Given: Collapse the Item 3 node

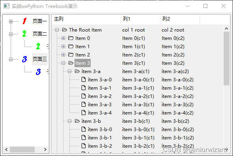Looking at the screenshot, I should pos(63,63).
